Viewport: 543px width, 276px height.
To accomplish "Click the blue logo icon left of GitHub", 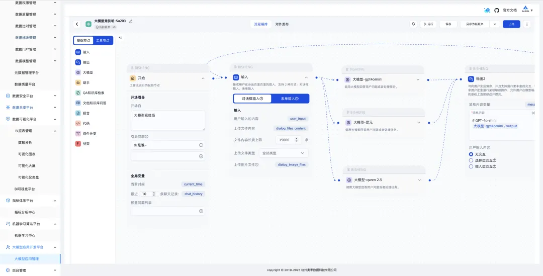I will click(487, 11).
